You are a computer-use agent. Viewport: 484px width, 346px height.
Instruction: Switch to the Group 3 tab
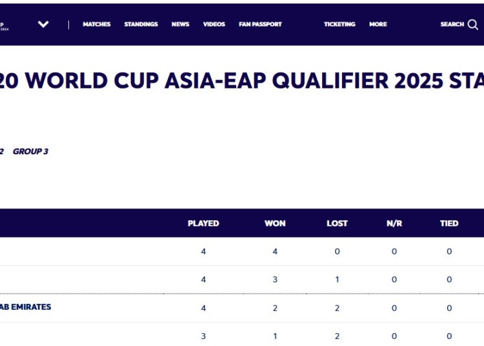[x=30, y=152]
